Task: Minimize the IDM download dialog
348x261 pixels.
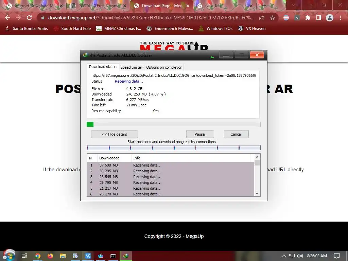Action: (226, 55)
